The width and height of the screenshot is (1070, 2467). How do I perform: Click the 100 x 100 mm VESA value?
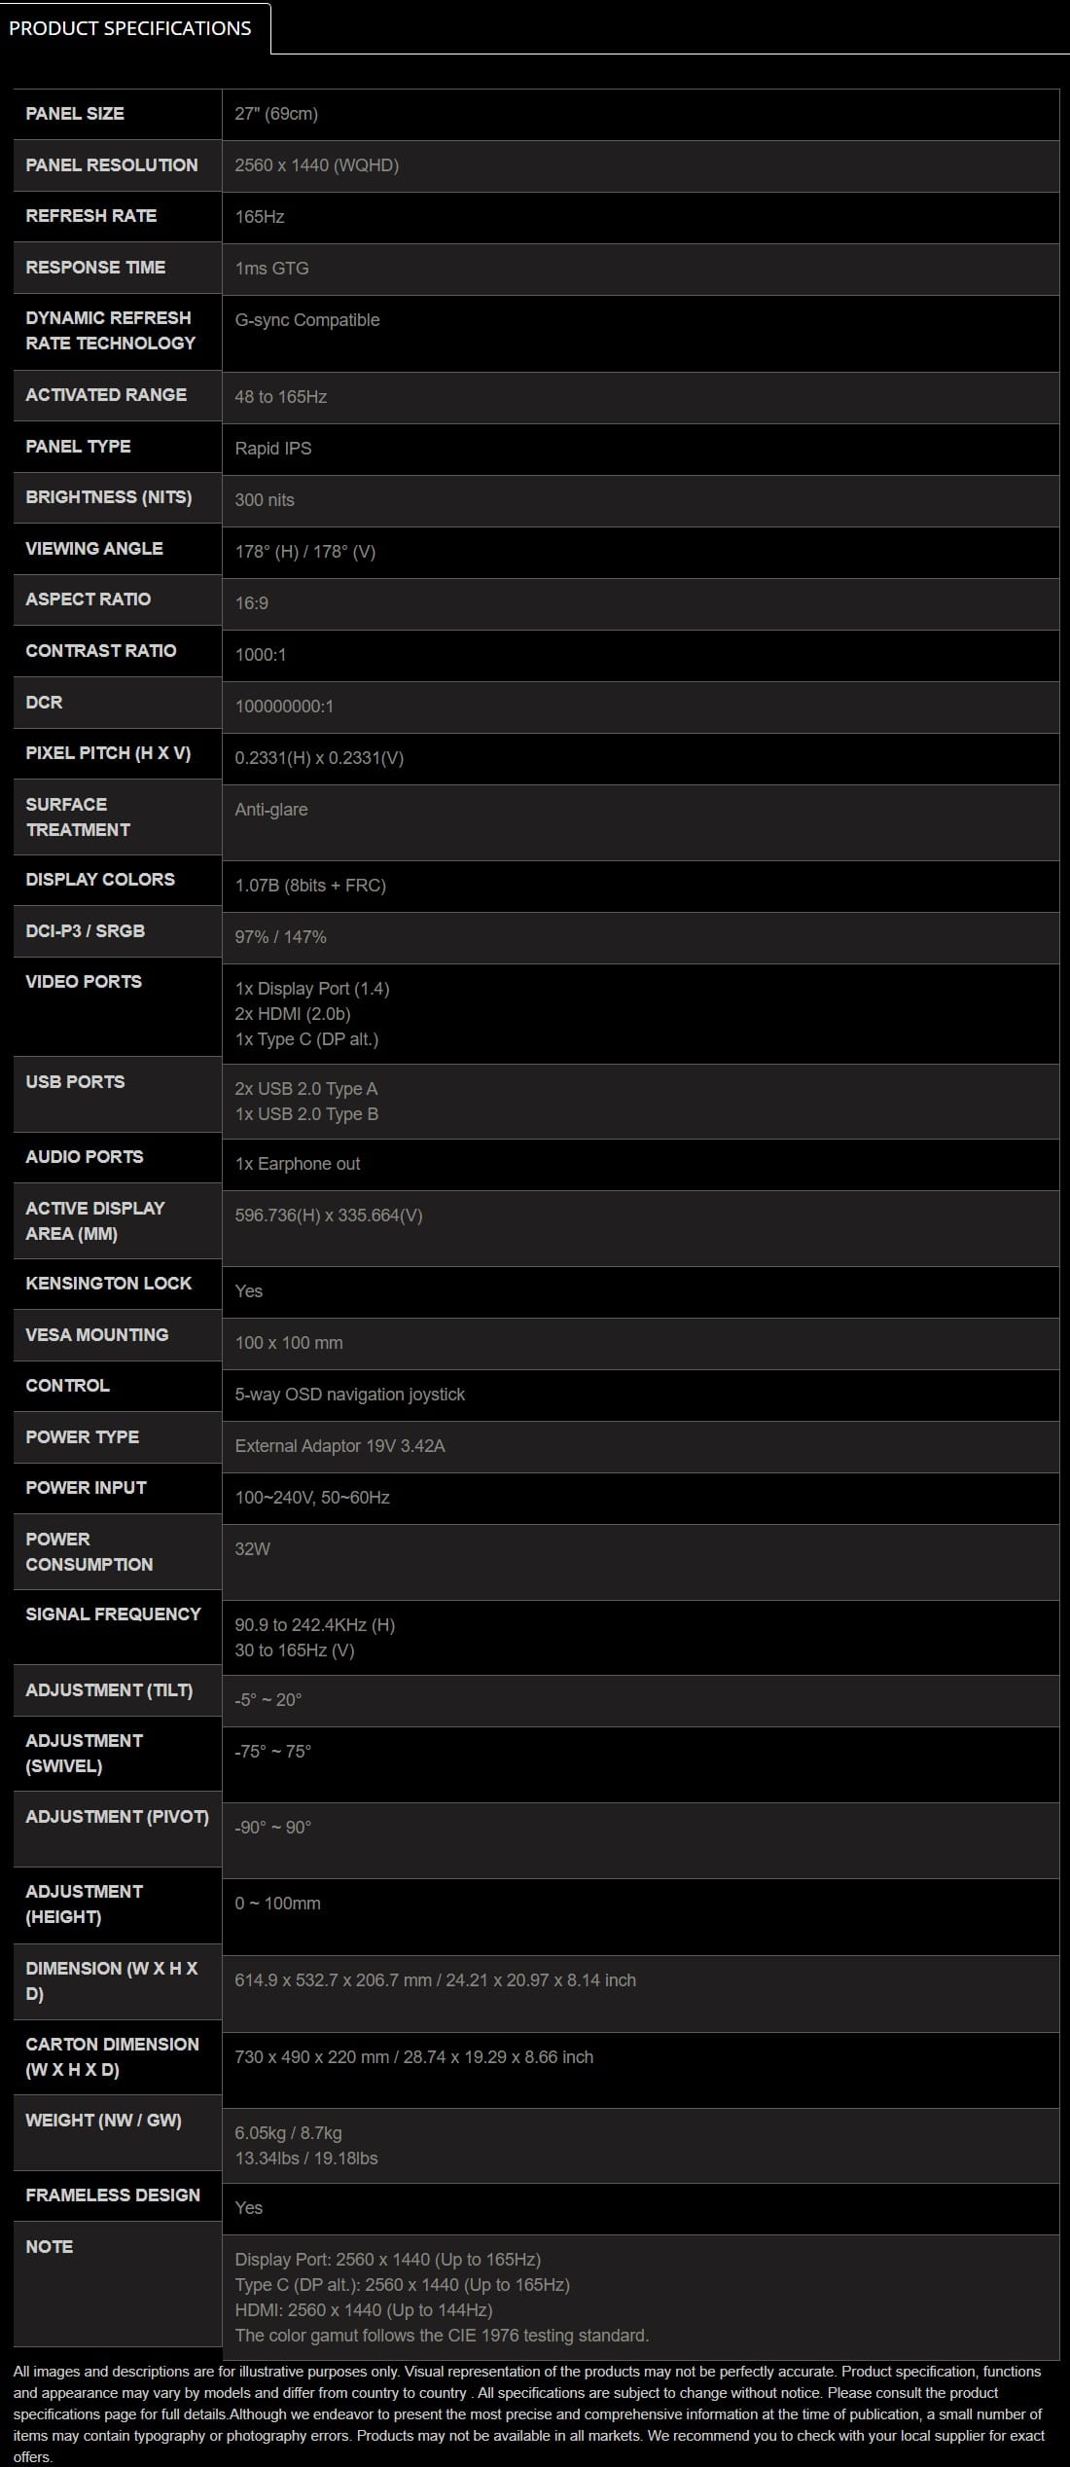coord(289,1343)
